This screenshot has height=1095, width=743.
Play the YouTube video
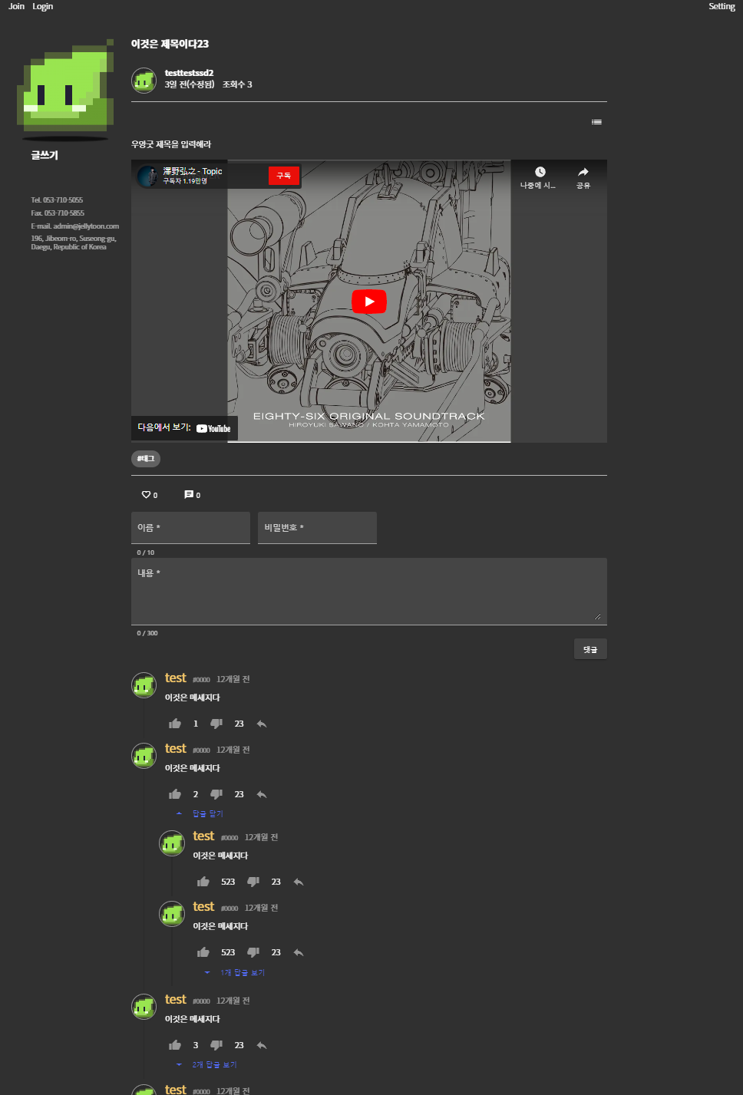click(x=369, y=302)
